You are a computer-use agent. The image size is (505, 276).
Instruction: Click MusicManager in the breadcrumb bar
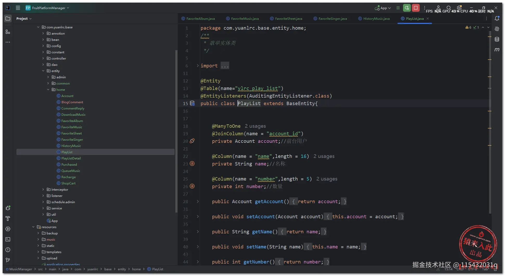click(21, 269)
